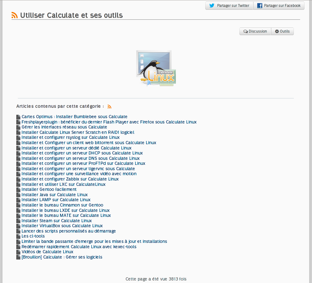Share the page with Partager sur Twitter
Viewport: 312px width, 283px height.
(x=229, y=6)
